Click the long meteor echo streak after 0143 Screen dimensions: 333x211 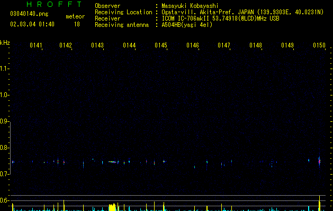pos(112,162)
